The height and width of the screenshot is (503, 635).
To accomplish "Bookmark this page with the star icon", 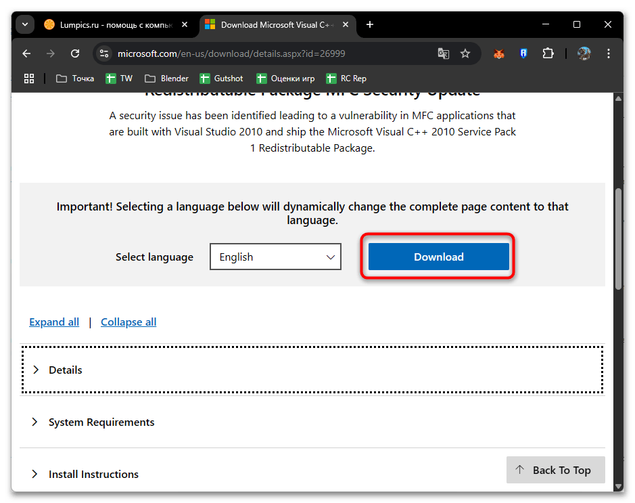I will pyautogui.click(x=465, y=53).
